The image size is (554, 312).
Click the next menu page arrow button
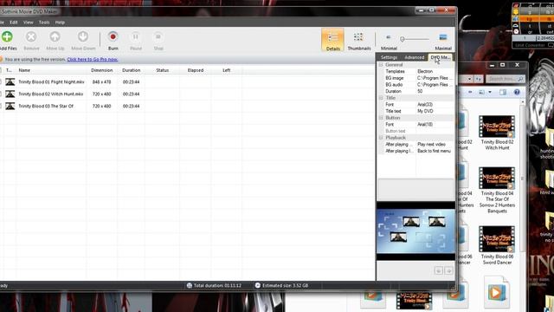[448, 270]
